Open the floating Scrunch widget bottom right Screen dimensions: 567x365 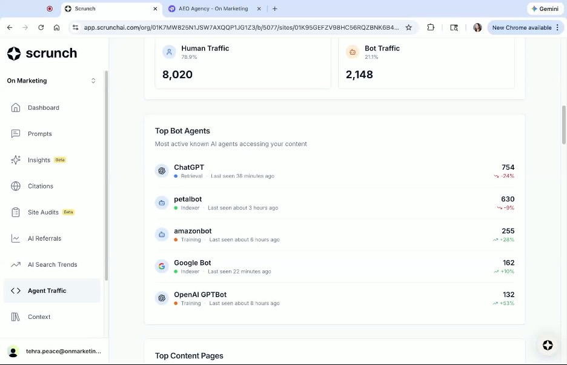(x=548, y=346)
